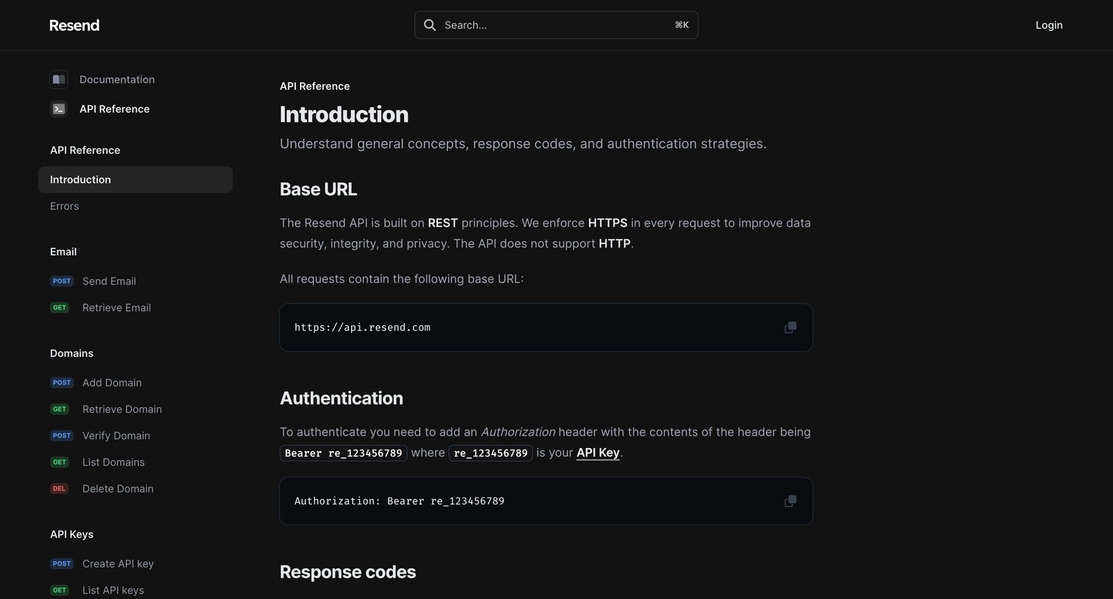Screen dimensions: 1113x599
Task: Click the Resend logo
Action: [x=74, y=25]
